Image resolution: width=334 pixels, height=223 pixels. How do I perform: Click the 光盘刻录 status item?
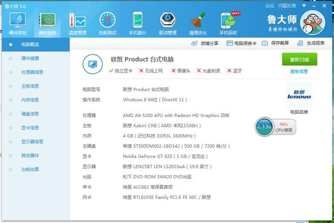pyautogui.click(x=209, y=71)
